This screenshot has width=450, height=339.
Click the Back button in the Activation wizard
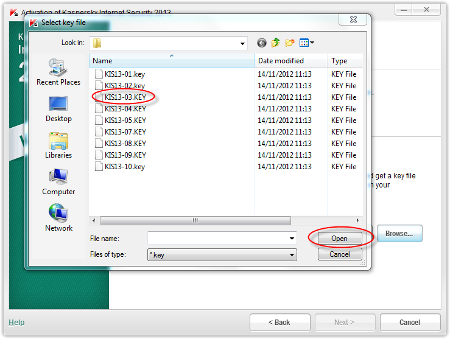click(x=280, y=323)
